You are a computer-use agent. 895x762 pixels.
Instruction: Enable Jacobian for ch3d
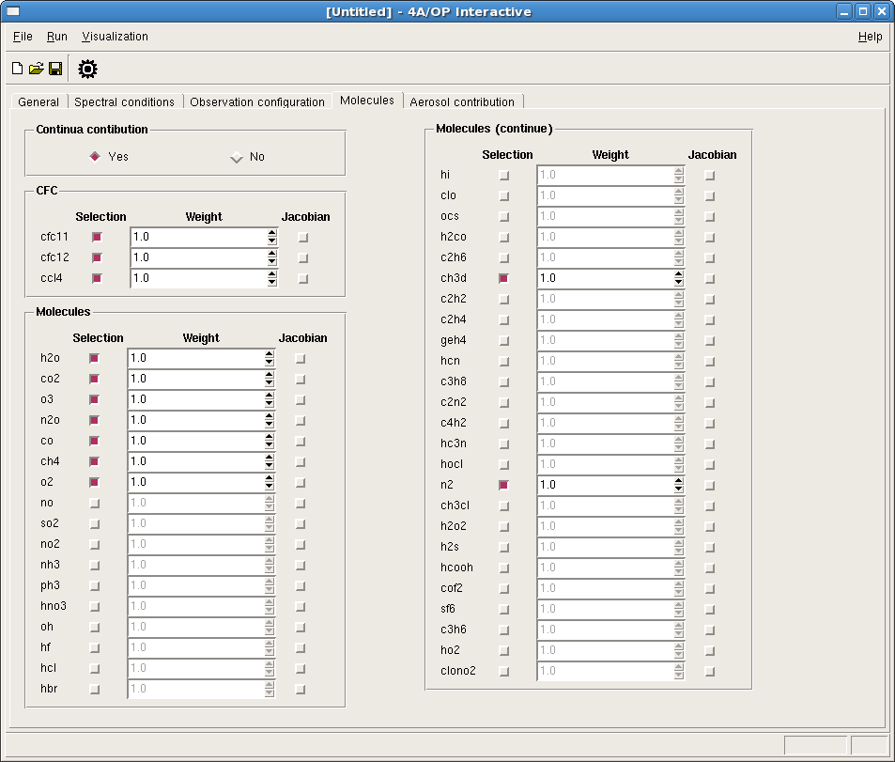pos(709,279)
